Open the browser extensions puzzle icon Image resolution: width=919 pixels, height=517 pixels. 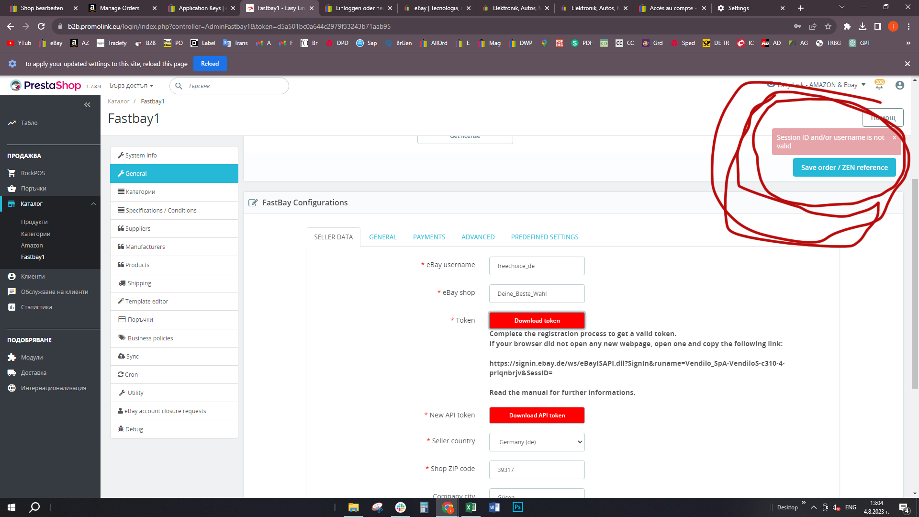point(847,26)
